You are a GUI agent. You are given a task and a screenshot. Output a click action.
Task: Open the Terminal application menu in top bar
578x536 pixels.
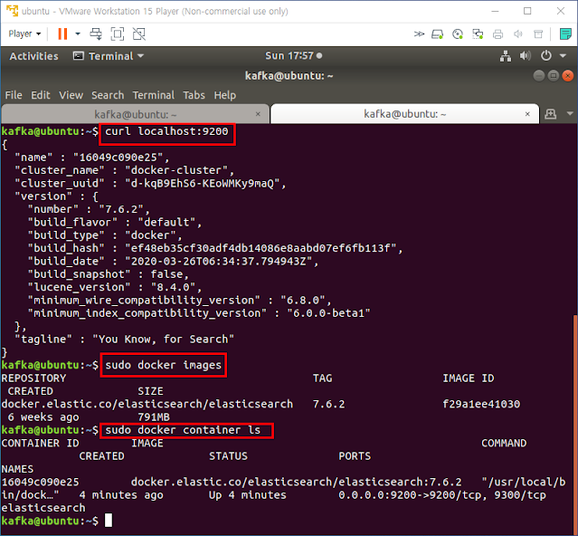(109, 56)
